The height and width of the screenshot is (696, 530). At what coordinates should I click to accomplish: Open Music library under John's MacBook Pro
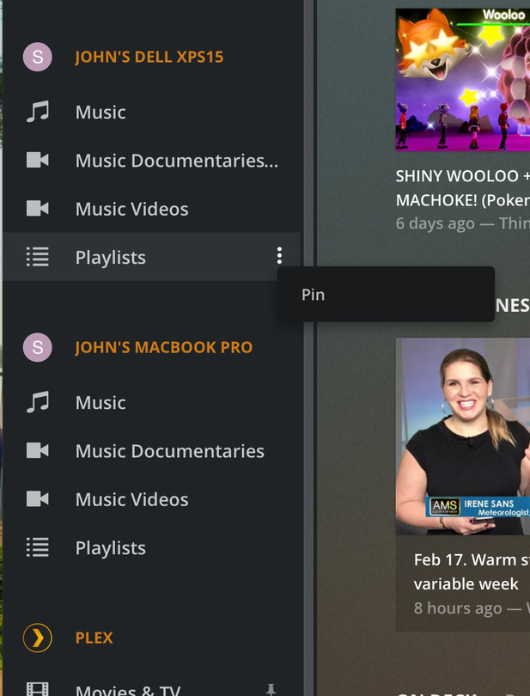click(x=101, y=403)
